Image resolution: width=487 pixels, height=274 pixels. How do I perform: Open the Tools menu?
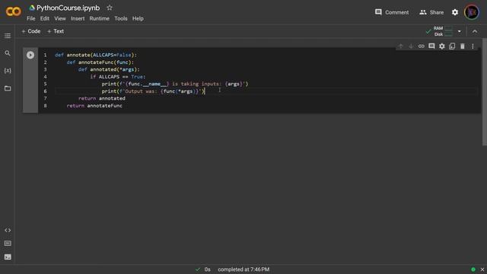tap(121, 18)
